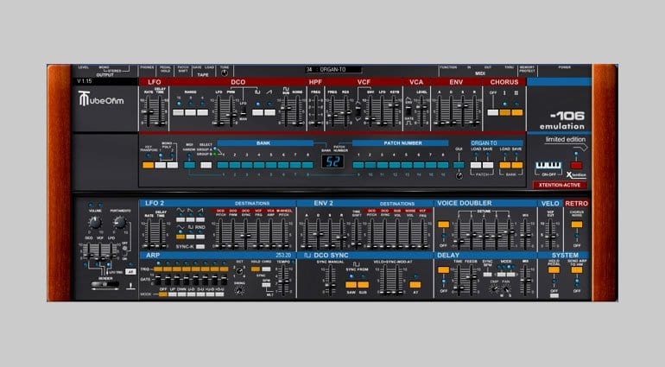
Task: Toggle the on-screen keyboard On-Off icon
Action: click(x=548, y=166)
